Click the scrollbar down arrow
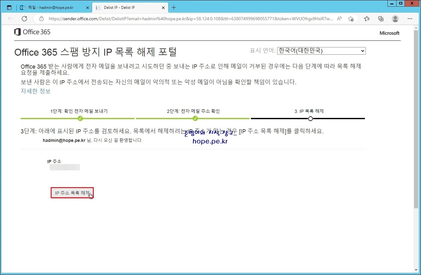The width and height of the screenshot is (421, 275). coord(416,270)
